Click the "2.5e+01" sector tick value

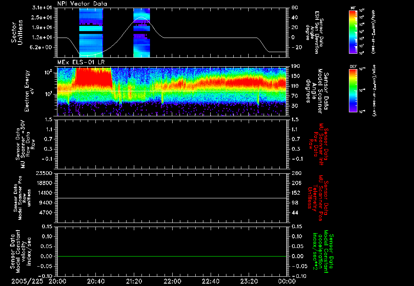(42, 17)
